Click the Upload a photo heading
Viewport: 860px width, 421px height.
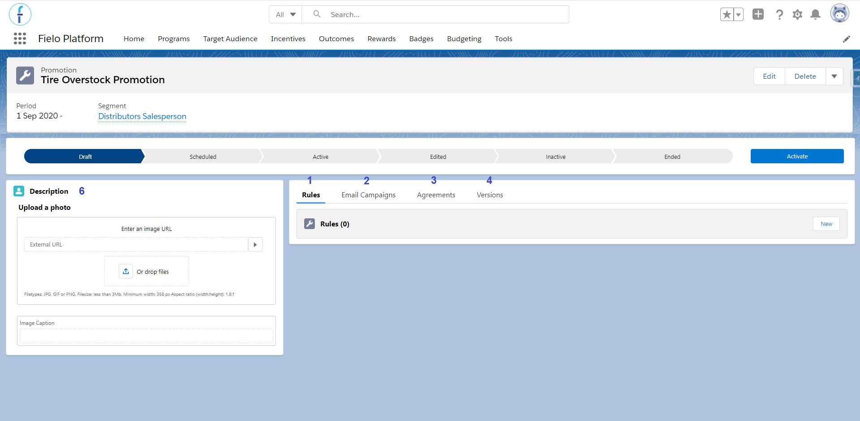(x=44, y=207)
